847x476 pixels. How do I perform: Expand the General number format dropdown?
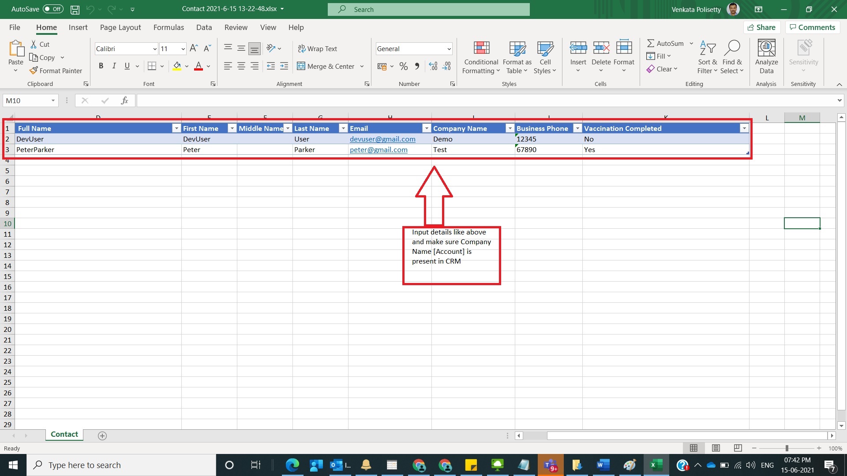click(x=450, y=48)
